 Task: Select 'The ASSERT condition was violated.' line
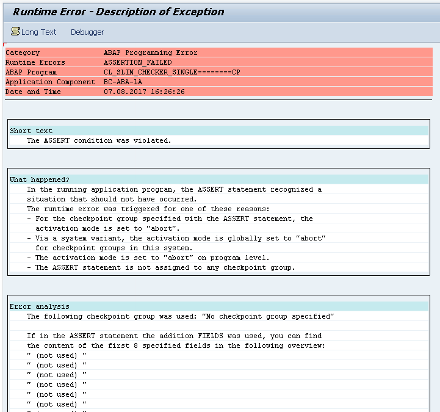[99, 140]
